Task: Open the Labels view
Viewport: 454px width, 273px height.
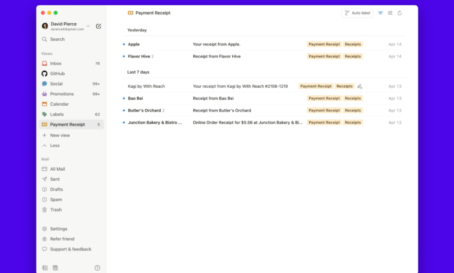Action: point(71,114)
